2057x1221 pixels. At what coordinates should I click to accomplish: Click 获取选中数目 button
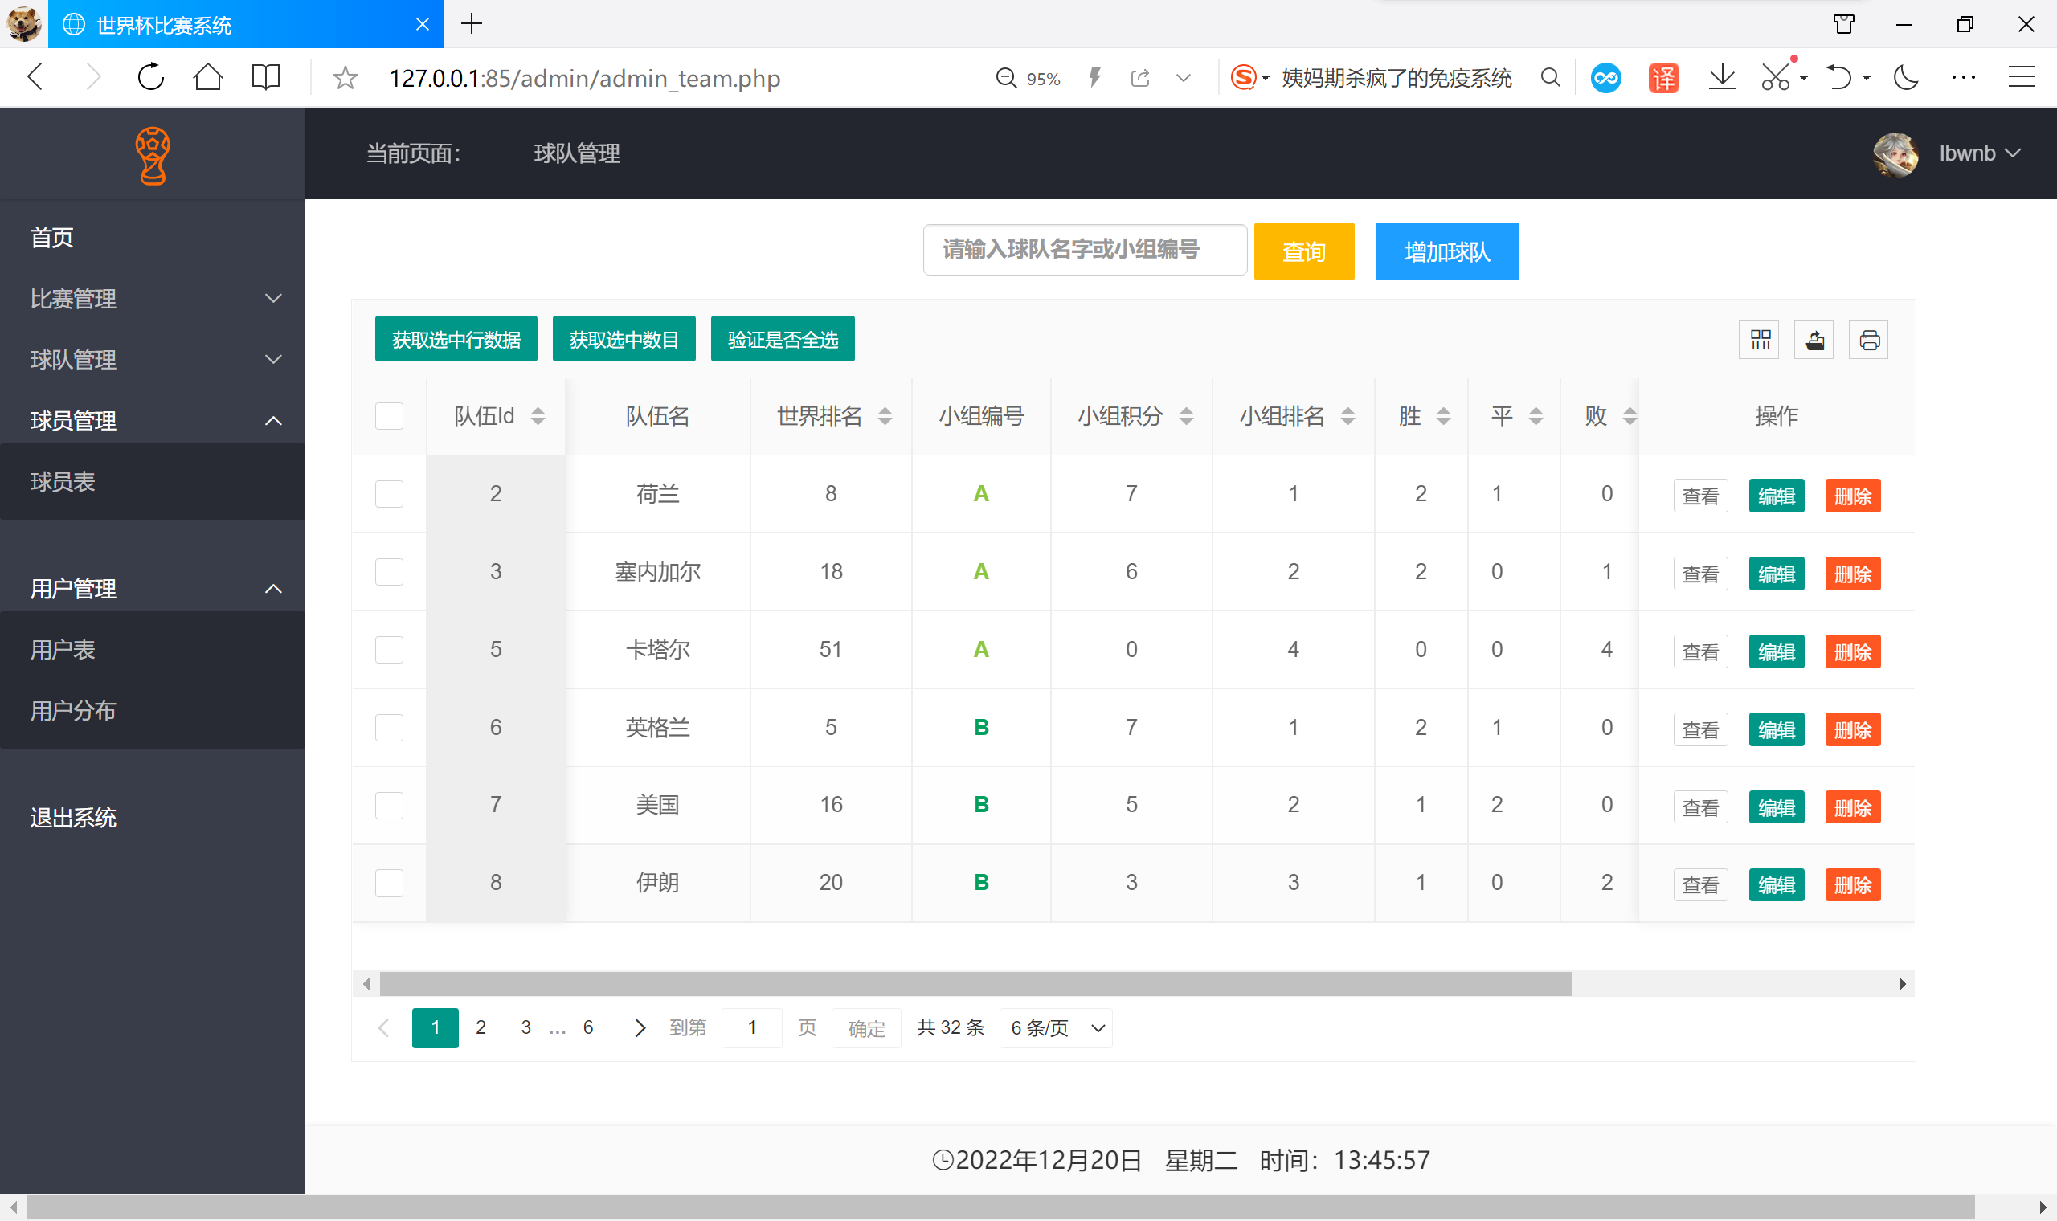point(624,339)
